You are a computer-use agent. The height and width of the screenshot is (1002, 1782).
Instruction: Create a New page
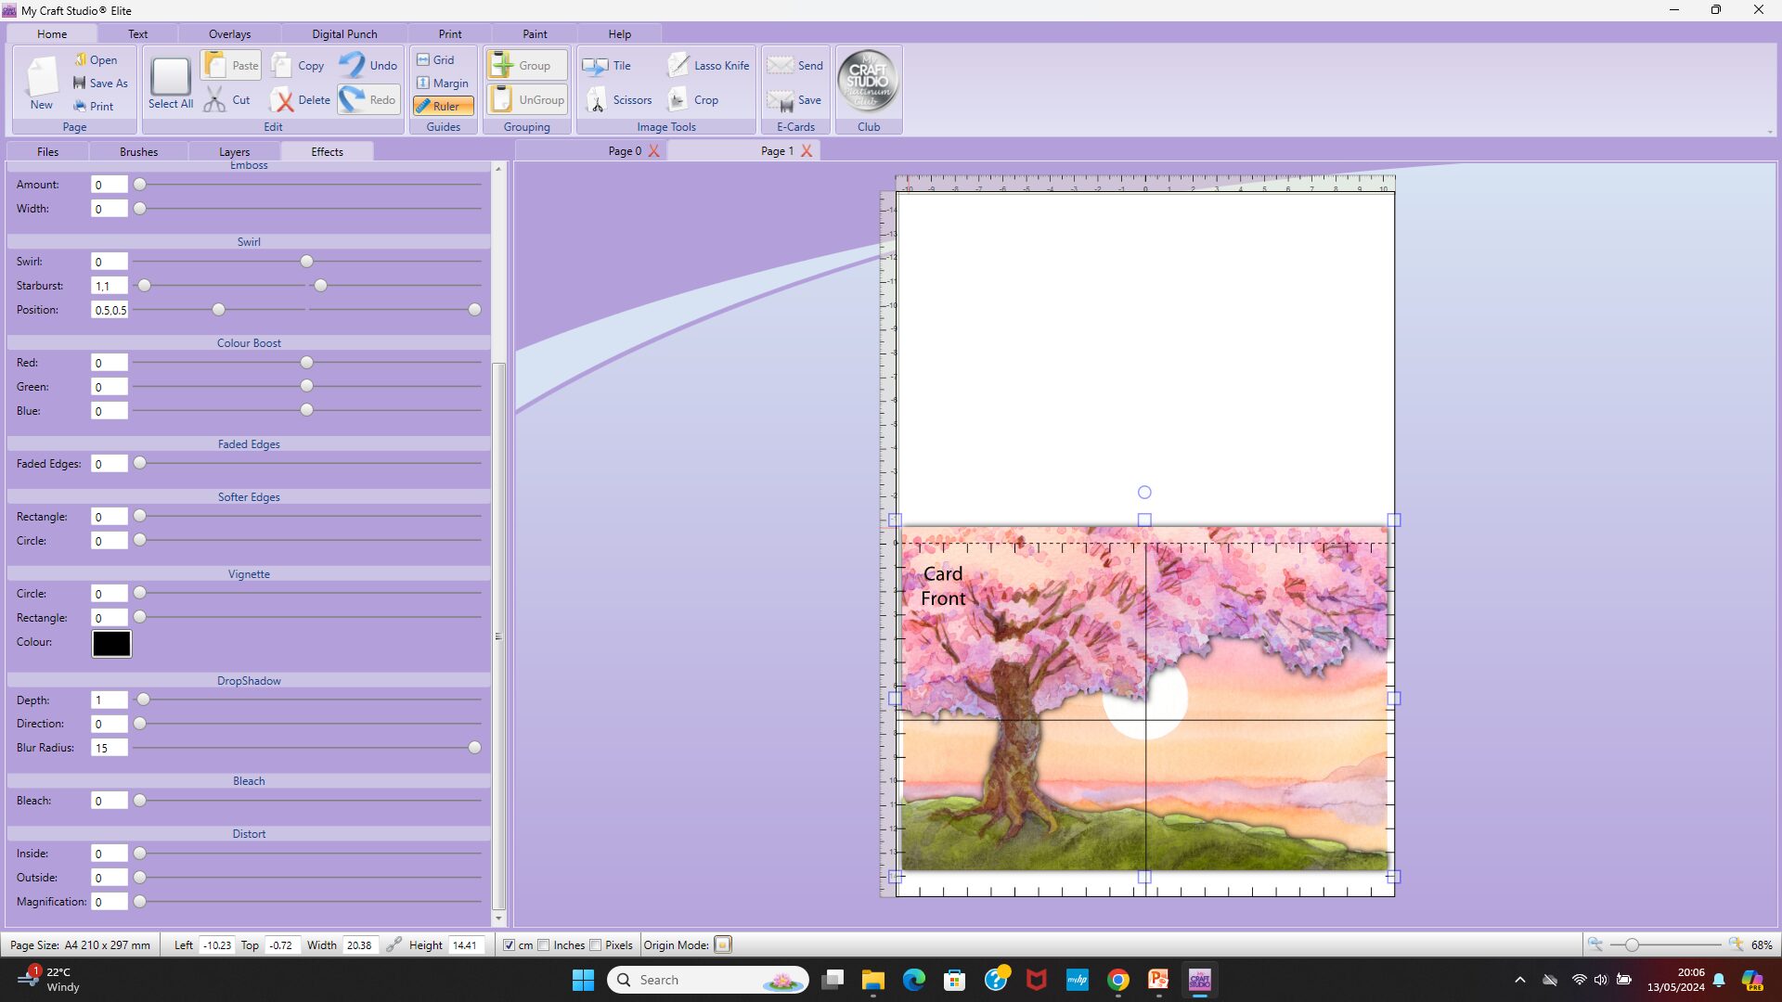(x=42, y=83)
